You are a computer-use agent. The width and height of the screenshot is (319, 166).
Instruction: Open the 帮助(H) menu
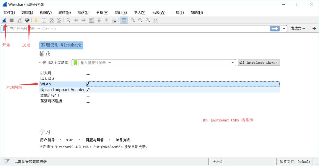196,13
